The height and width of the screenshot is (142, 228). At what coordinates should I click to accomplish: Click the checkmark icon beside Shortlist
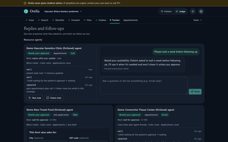(x=53, y=20)
